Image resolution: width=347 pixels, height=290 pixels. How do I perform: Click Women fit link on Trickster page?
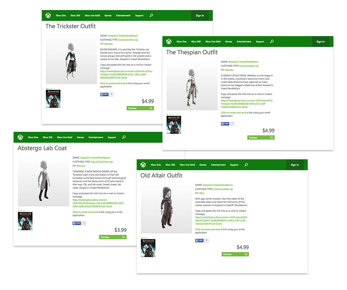pos(109,44)
